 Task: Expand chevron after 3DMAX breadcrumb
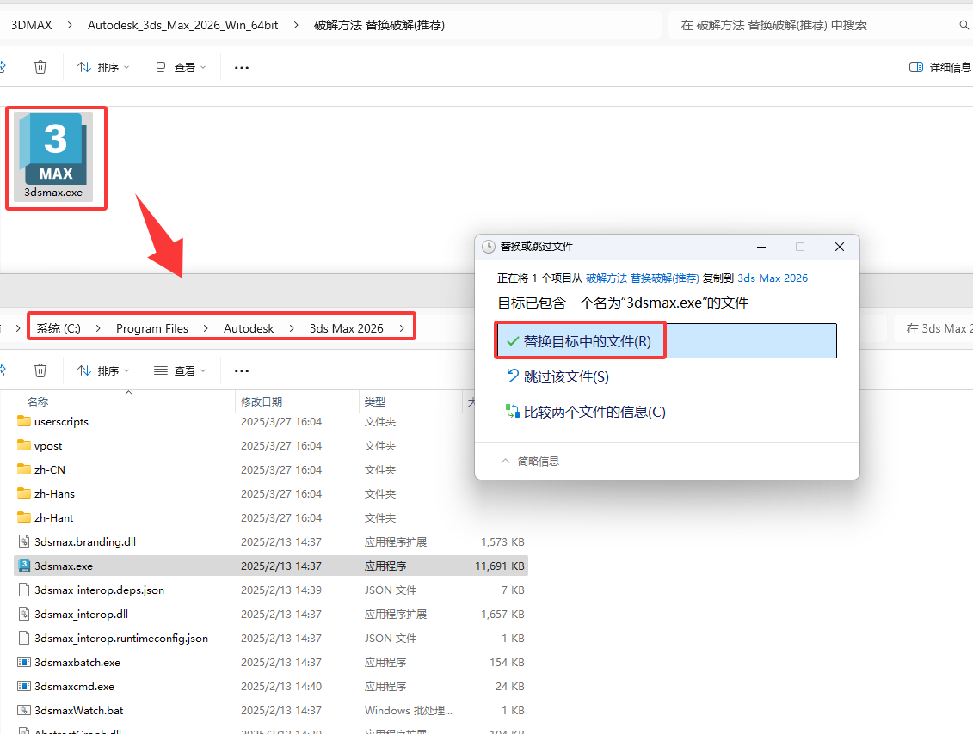(x=70, y=25)
